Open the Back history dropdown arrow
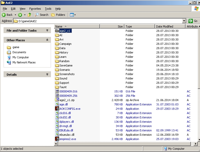 [x=15, y=15]
